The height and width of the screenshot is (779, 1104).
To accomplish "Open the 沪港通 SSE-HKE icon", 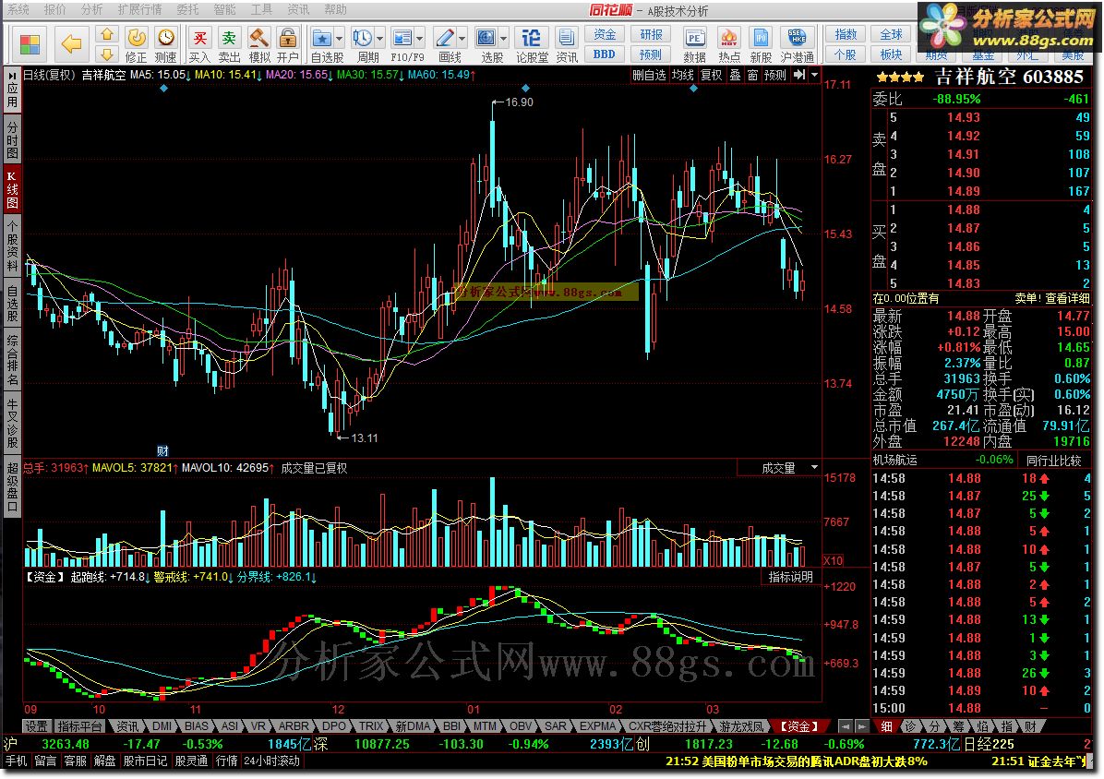I will pyautogui.click(x=797, y=44).
